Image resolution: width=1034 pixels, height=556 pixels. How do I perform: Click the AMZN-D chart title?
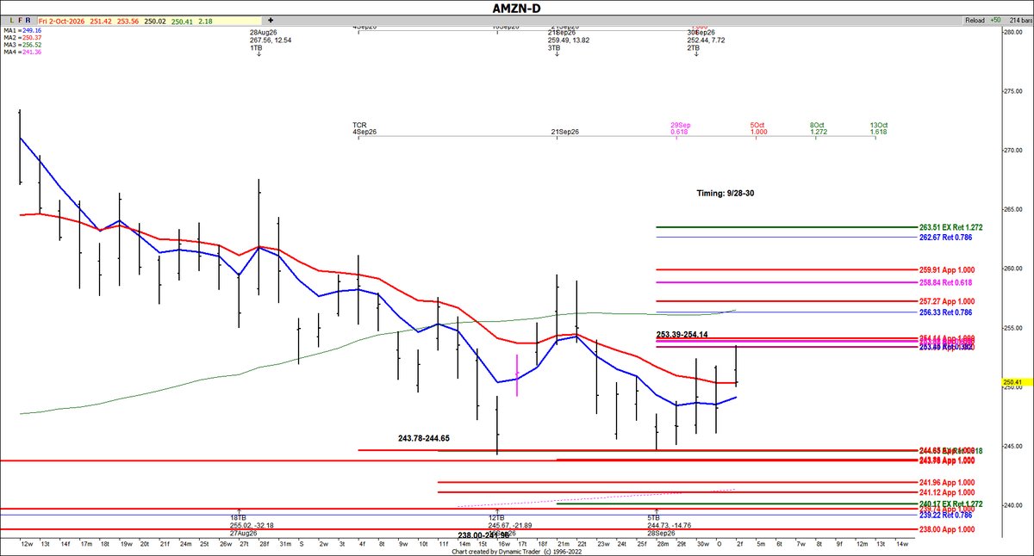[517, 7]
